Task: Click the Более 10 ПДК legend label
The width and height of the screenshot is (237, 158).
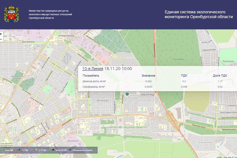Action: pos(61,150)
